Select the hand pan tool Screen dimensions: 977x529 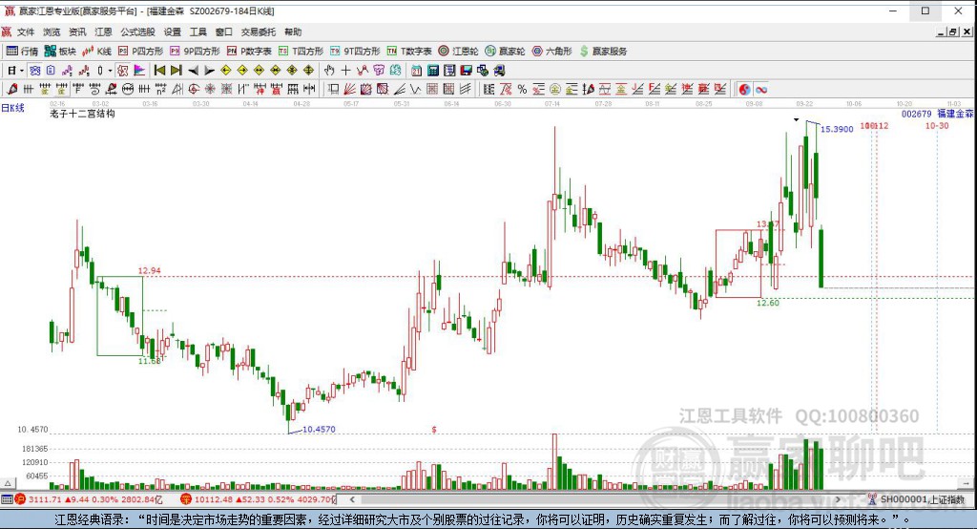[329, 71]
